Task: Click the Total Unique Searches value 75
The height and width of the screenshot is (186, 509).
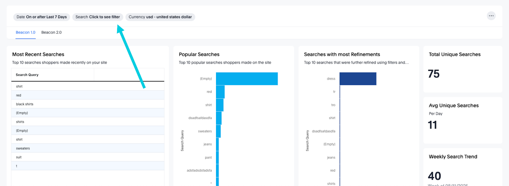Action: click(x=434, y=74)
